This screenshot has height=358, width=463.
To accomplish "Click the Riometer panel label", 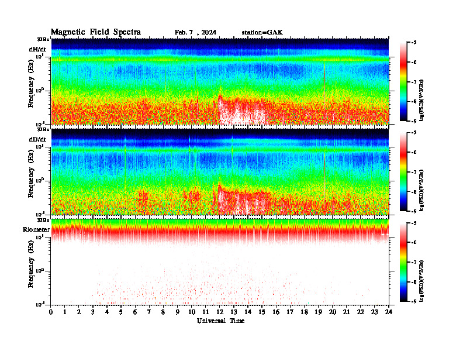I will 36,229.
